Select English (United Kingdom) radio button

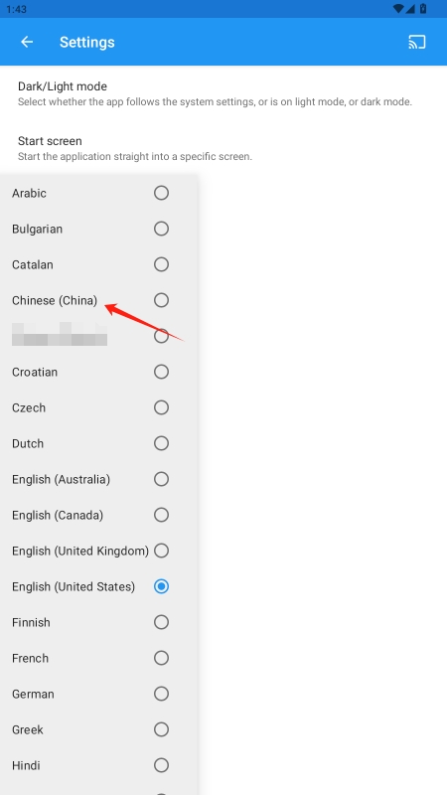click(161, 551)
